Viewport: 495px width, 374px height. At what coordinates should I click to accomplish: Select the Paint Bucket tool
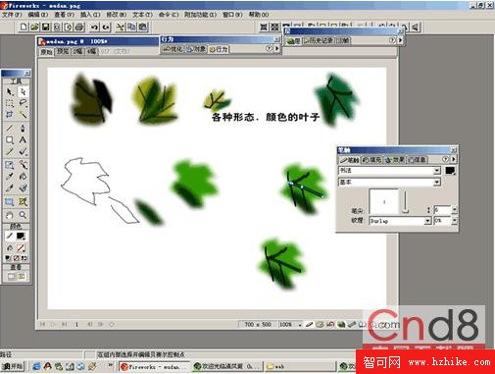(23, 177)
